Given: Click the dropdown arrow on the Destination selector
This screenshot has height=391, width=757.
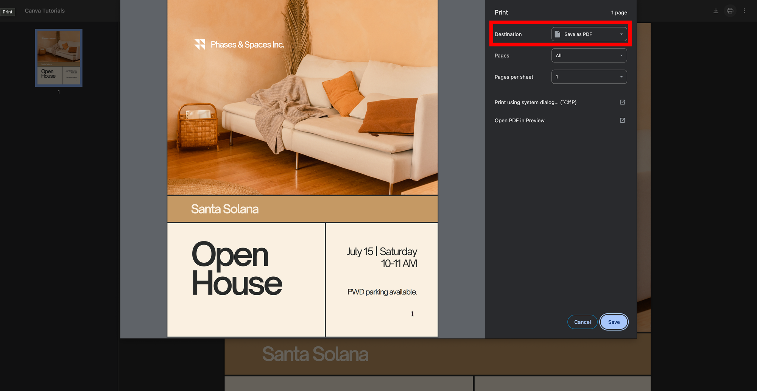Looking at the screenshot, I should [621, 34].
